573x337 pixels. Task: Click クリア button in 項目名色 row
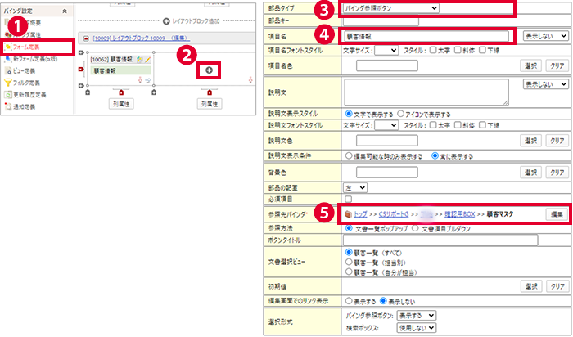(x=557, y=65)
